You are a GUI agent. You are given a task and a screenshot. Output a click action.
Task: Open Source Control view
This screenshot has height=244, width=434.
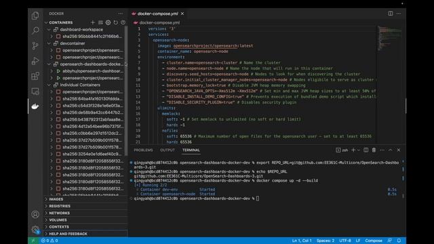35,45
